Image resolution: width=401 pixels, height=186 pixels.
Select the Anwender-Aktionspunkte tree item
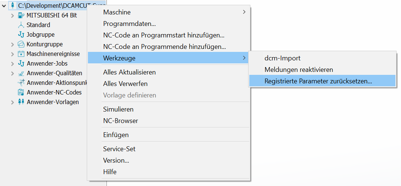tap(56, 83)
